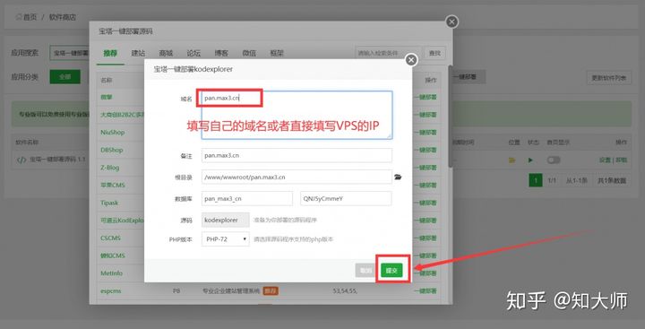Click the home icon in breadcrumb
This screenshot has height=329, width=645.
point(18,17)
